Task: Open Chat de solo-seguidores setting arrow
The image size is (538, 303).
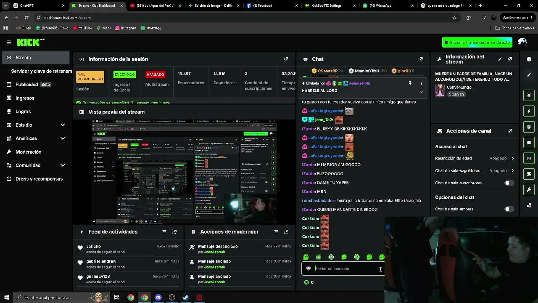Action: tap(512, 171)
